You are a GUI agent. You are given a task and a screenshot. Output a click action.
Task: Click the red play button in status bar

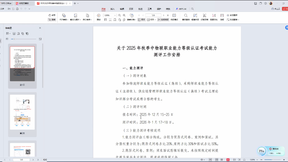(x=228, y=160)
